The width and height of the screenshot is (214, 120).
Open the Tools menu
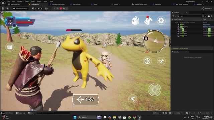[27, 1]
